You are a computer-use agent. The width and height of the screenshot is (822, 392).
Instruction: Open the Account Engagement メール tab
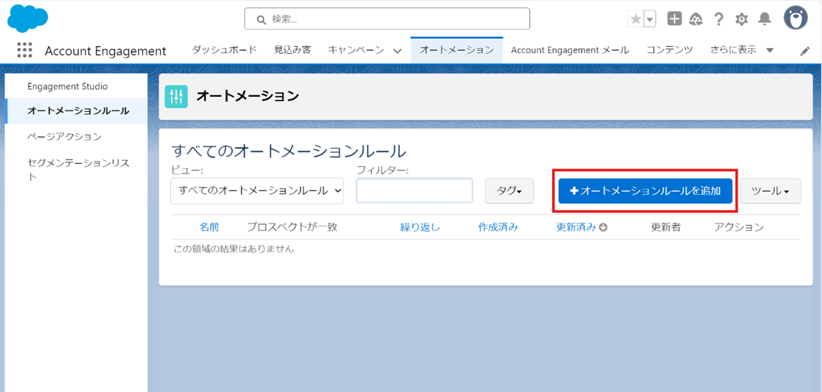pos(570,50)
